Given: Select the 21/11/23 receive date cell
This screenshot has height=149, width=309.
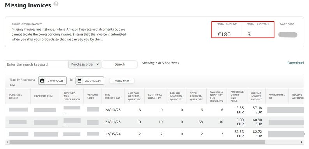Looking at the screenshot, I should click(x=113, y=122).
